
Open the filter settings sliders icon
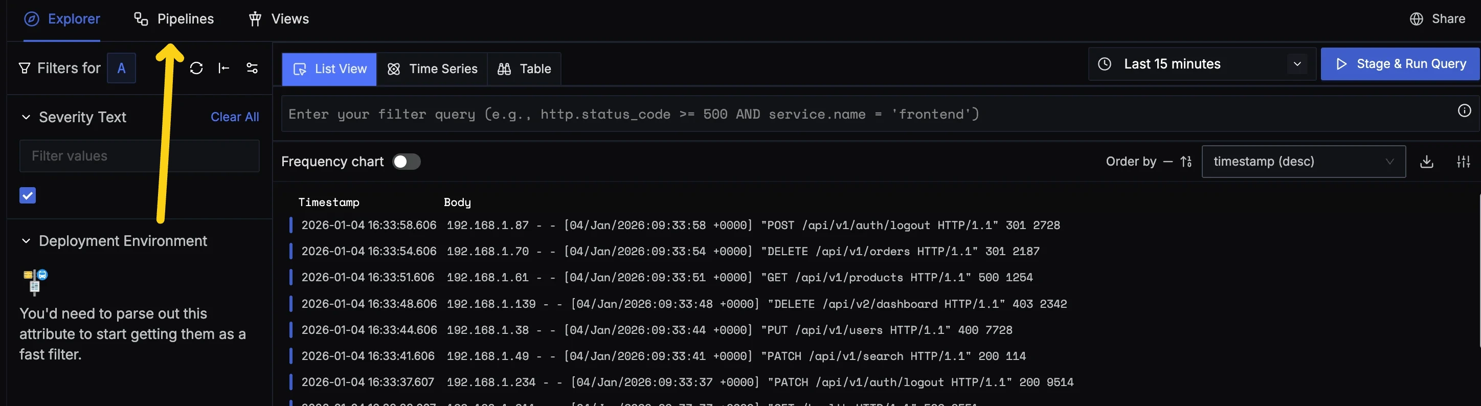(252, 69)
